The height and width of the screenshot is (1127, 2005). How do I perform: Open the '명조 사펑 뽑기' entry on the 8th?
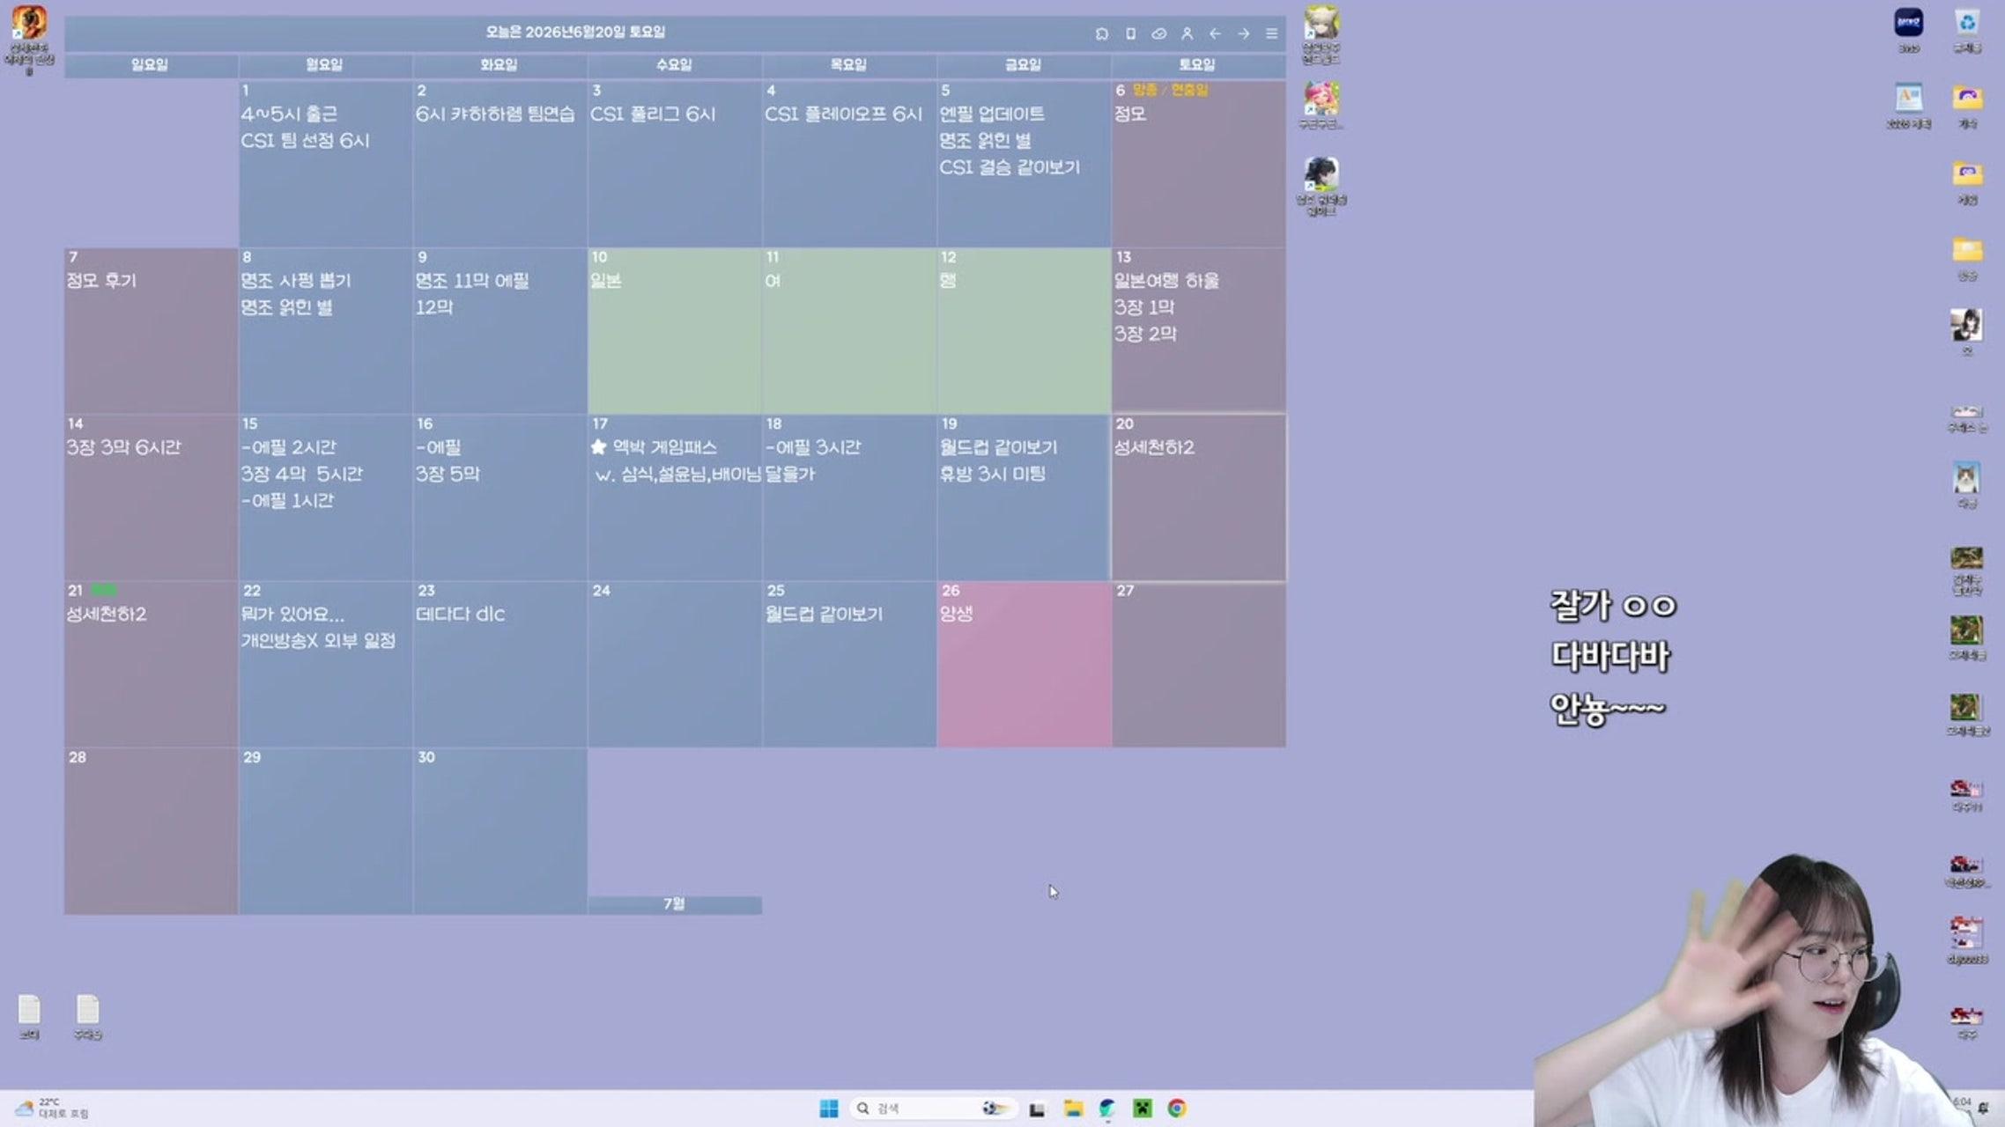[296, 280]
